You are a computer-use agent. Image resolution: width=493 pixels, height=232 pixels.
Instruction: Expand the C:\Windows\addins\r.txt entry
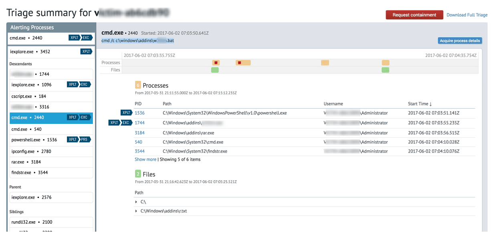click(136, 211)
